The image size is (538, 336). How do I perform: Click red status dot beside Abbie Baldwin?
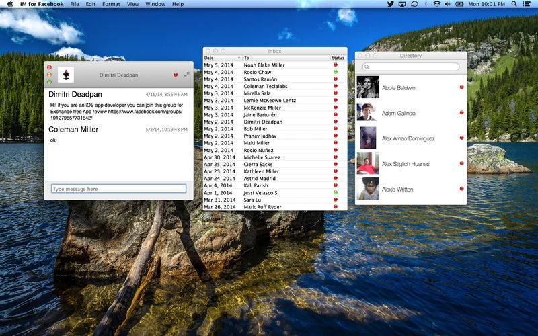(461, 87)
